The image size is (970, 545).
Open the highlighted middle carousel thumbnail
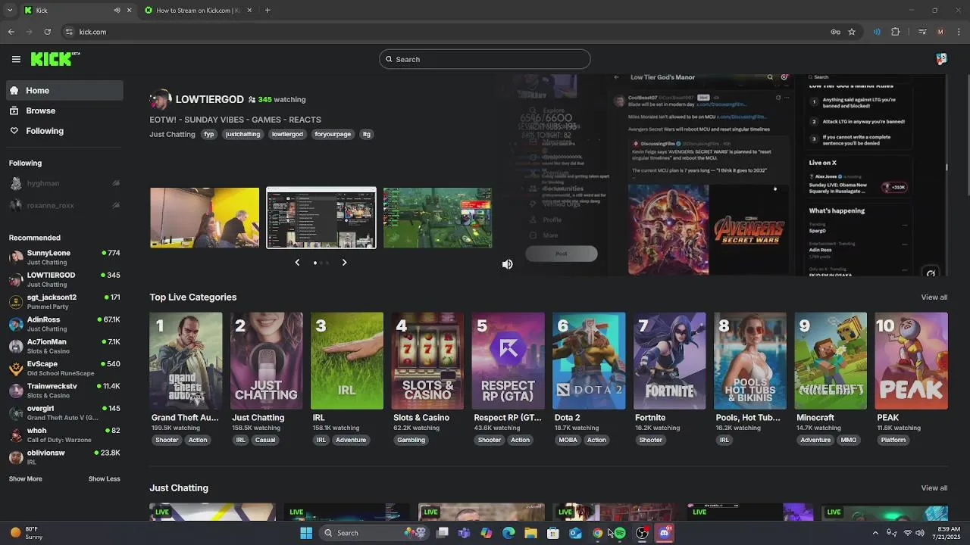321,218
